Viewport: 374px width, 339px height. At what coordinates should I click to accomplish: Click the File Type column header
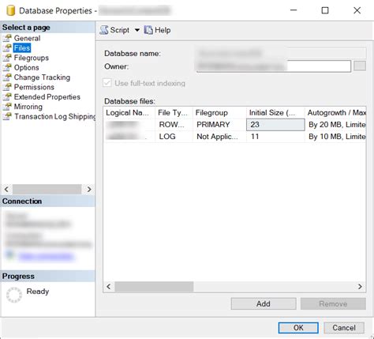(x=174, y=113)
